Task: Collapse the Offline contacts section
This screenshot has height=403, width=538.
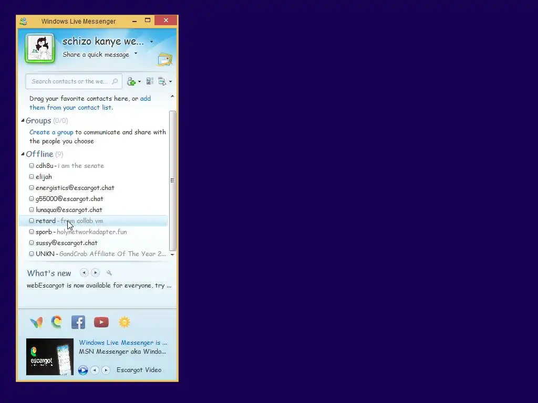Action: pyautogui.click(x=23, y=154)
